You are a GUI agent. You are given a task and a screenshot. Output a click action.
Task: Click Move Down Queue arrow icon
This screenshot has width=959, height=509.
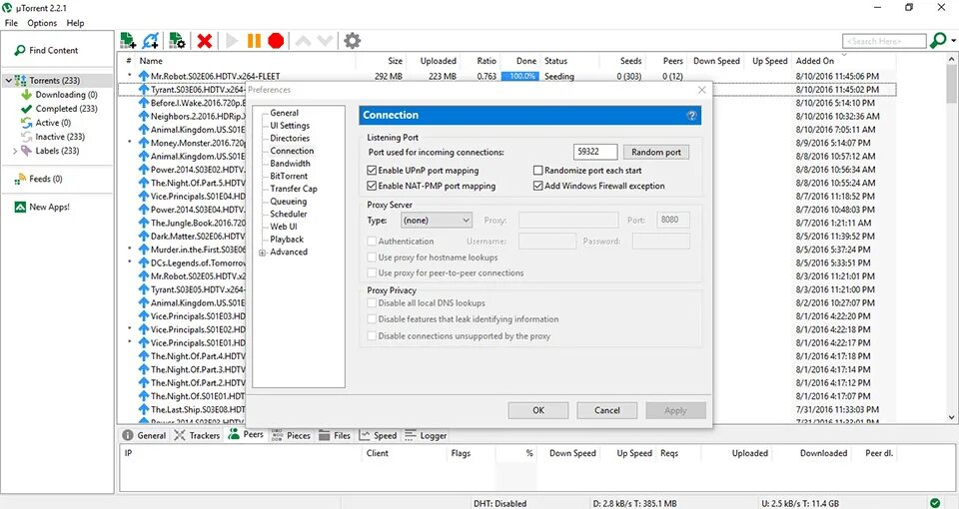click(x=325, y=41)
